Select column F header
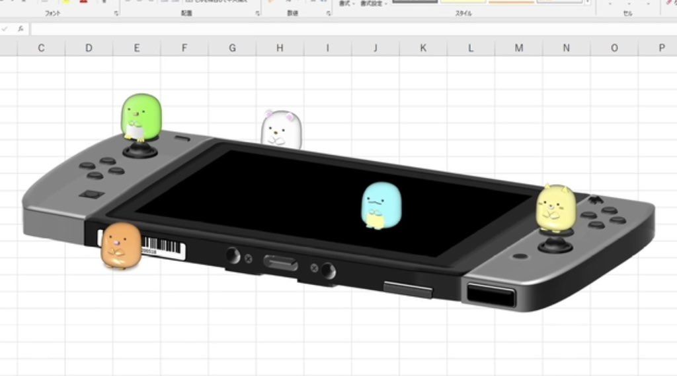677x376 pixels. (x=184, y=47)
